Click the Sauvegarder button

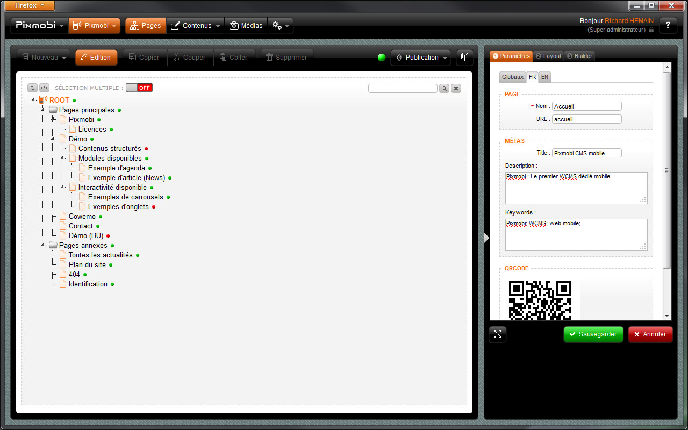click(593, 334)
